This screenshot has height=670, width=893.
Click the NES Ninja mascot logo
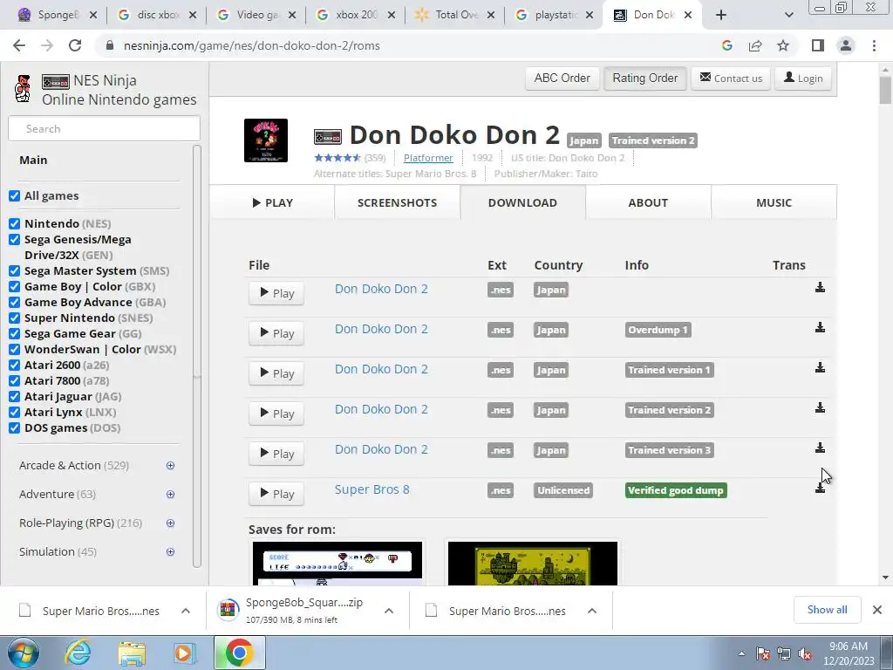(x=22, y=89)
